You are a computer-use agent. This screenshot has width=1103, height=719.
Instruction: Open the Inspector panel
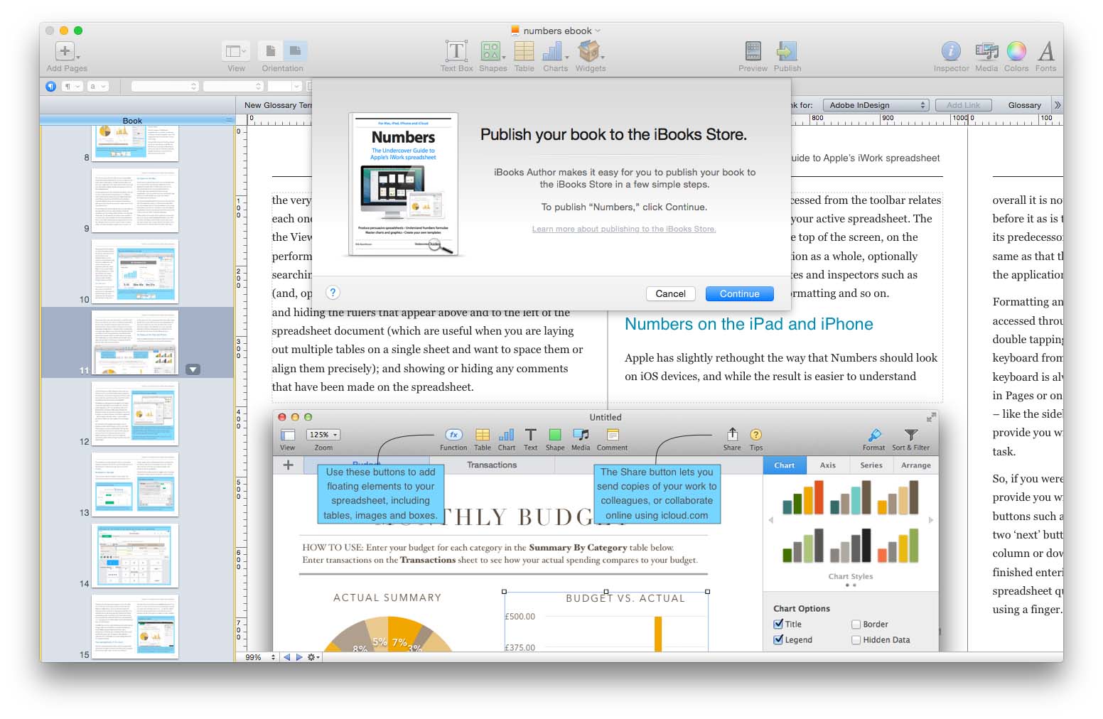pos(951,51)
